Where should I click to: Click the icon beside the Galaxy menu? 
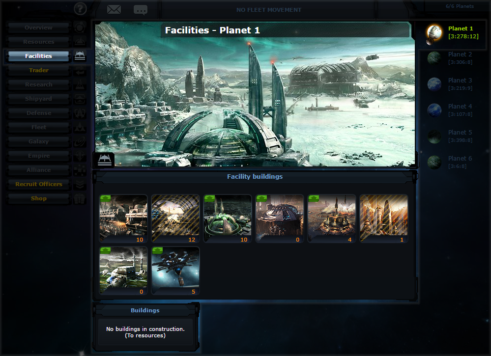tap(80, 141)
